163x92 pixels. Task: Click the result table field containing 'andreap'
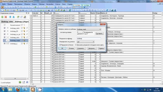pos(89,39)
